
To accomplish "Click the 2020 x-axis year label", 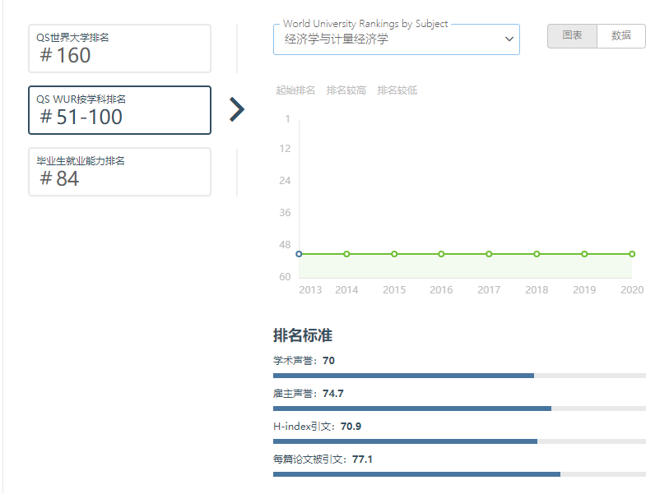I will click(632, 290).
